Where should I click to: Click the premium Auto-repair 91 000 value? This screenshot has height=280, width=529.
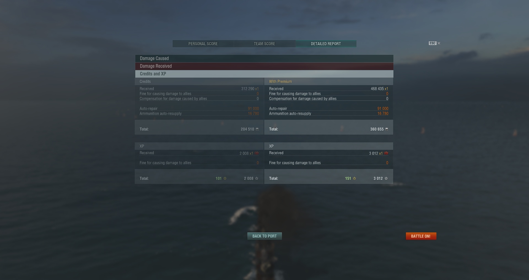(x=383, y=108)
